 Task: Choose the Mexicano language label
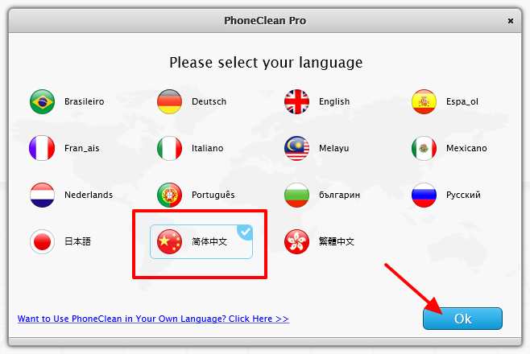tap(466, 148)
